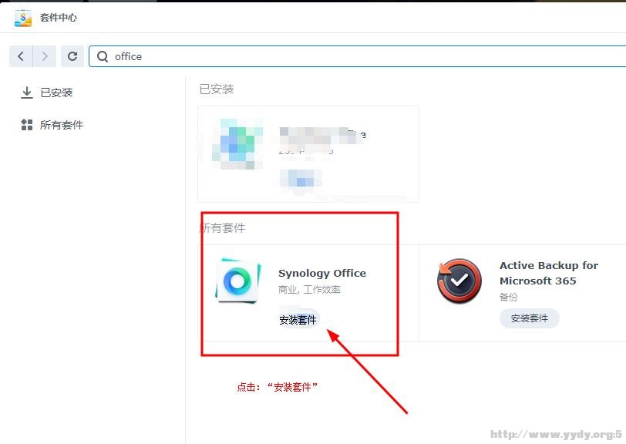Click the download icon next to 已安装
Image resolution: width=626 pixels, height=444 pixels.
[x=27, y=92]
